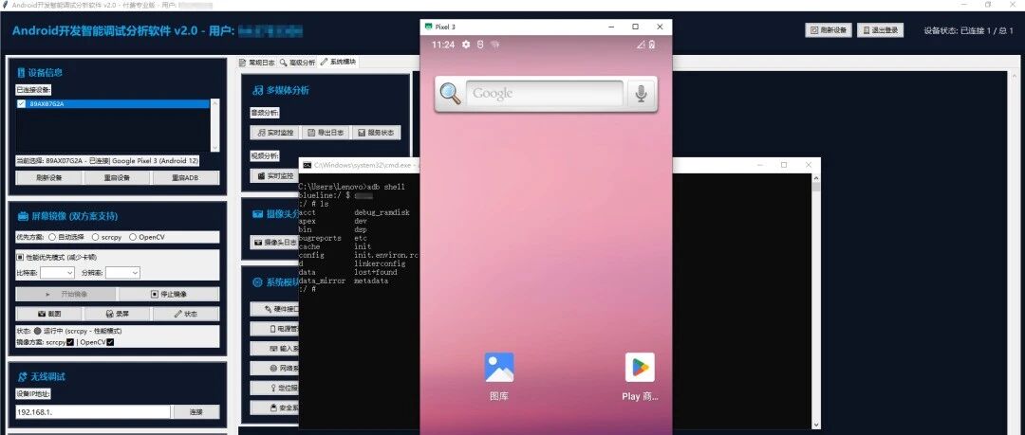
Task: Open the Play 商店 app icon
Action: click(640, 367)
